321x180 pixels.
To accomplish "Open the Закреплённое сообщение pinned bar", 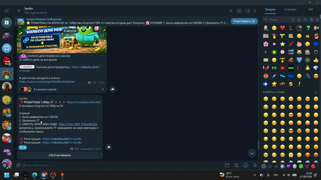I will click(x=123, y=21).
